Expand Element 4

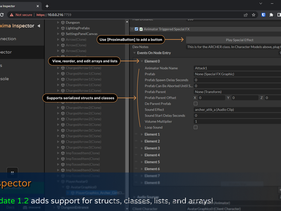(142, 155)
